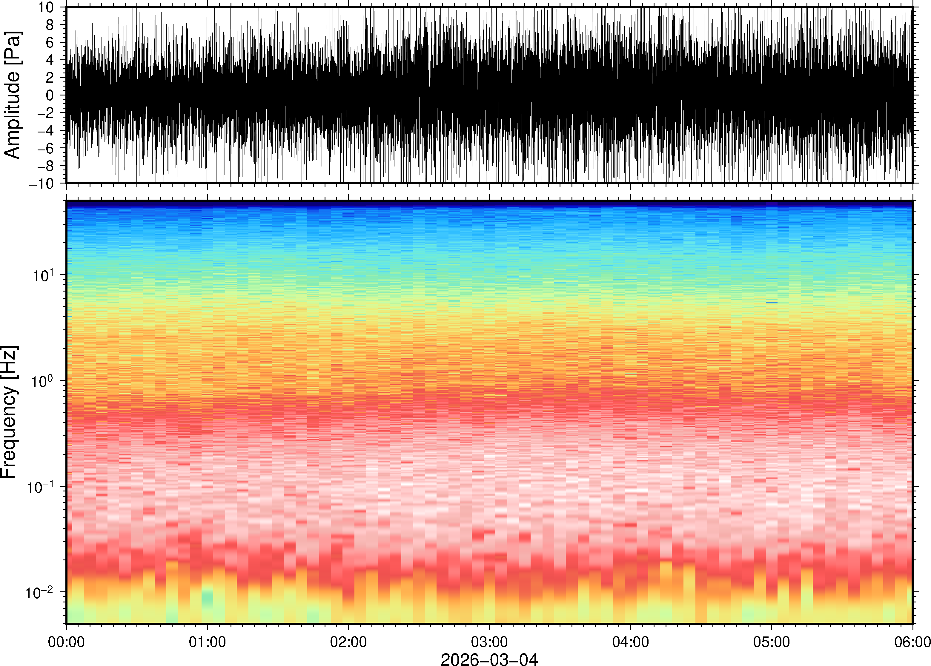Click the dark blue top spectrogram band

(489, 203)
